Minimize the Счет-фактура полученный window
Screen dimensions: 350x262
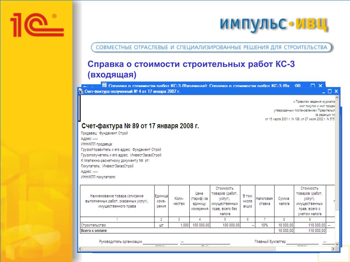point(323,91)
